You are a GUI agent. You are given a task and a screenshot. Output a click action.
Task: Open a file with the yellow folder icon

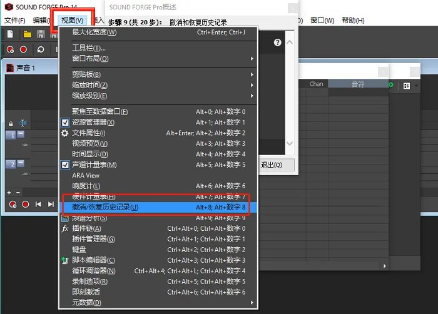point(27,34)
